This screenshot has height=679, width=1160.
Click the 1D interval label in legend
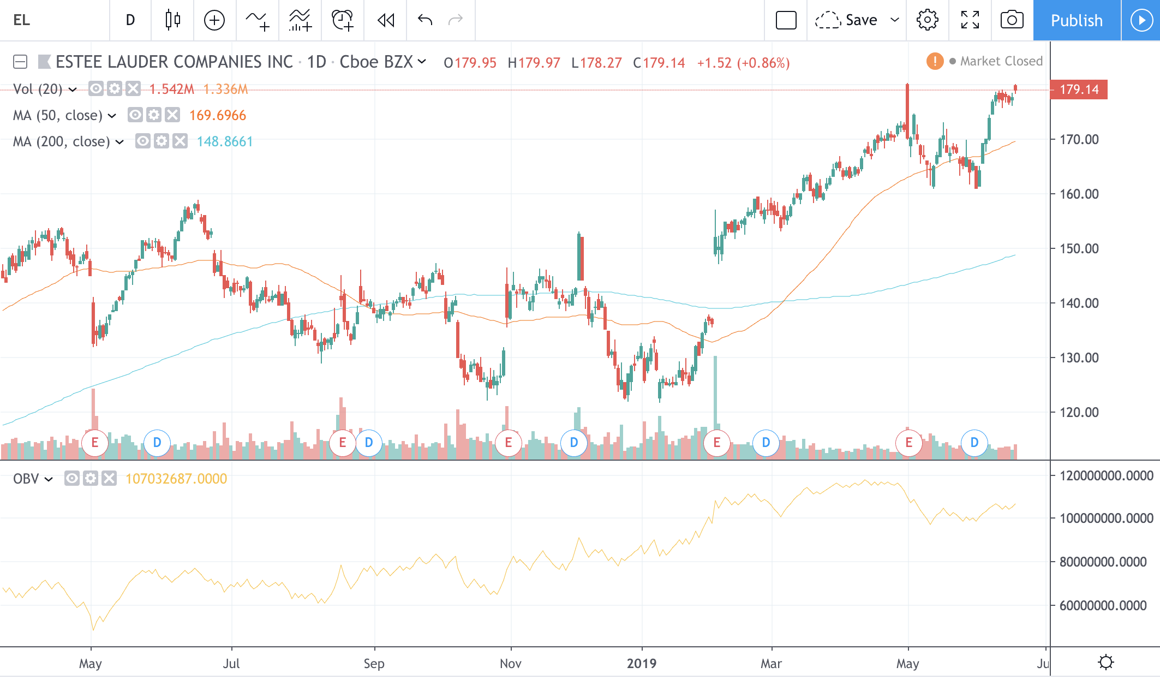[x=316, y=62]
